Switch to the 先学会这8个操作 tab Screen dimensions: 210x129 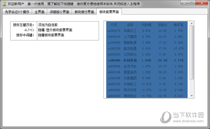pyautogui.click(x=17, y=12)
